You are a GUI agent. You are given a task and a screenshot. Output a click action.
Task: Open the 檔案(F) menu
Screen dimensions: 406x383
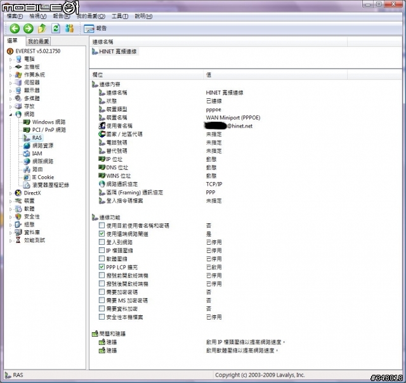click(15, 16)
